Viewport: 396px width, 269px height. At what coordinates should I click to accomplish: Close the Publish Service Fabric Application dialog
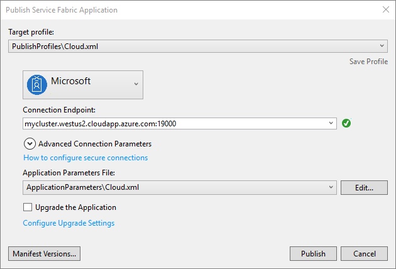click(385, 10)
